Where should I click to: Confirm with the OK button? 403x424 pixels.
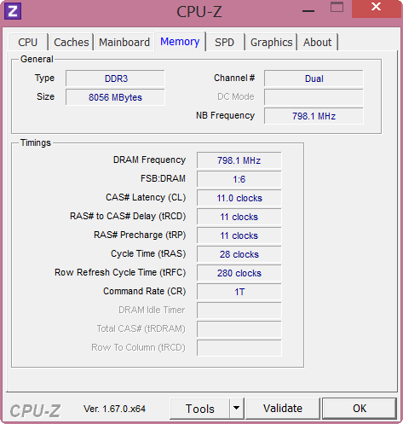pos(360,409)
